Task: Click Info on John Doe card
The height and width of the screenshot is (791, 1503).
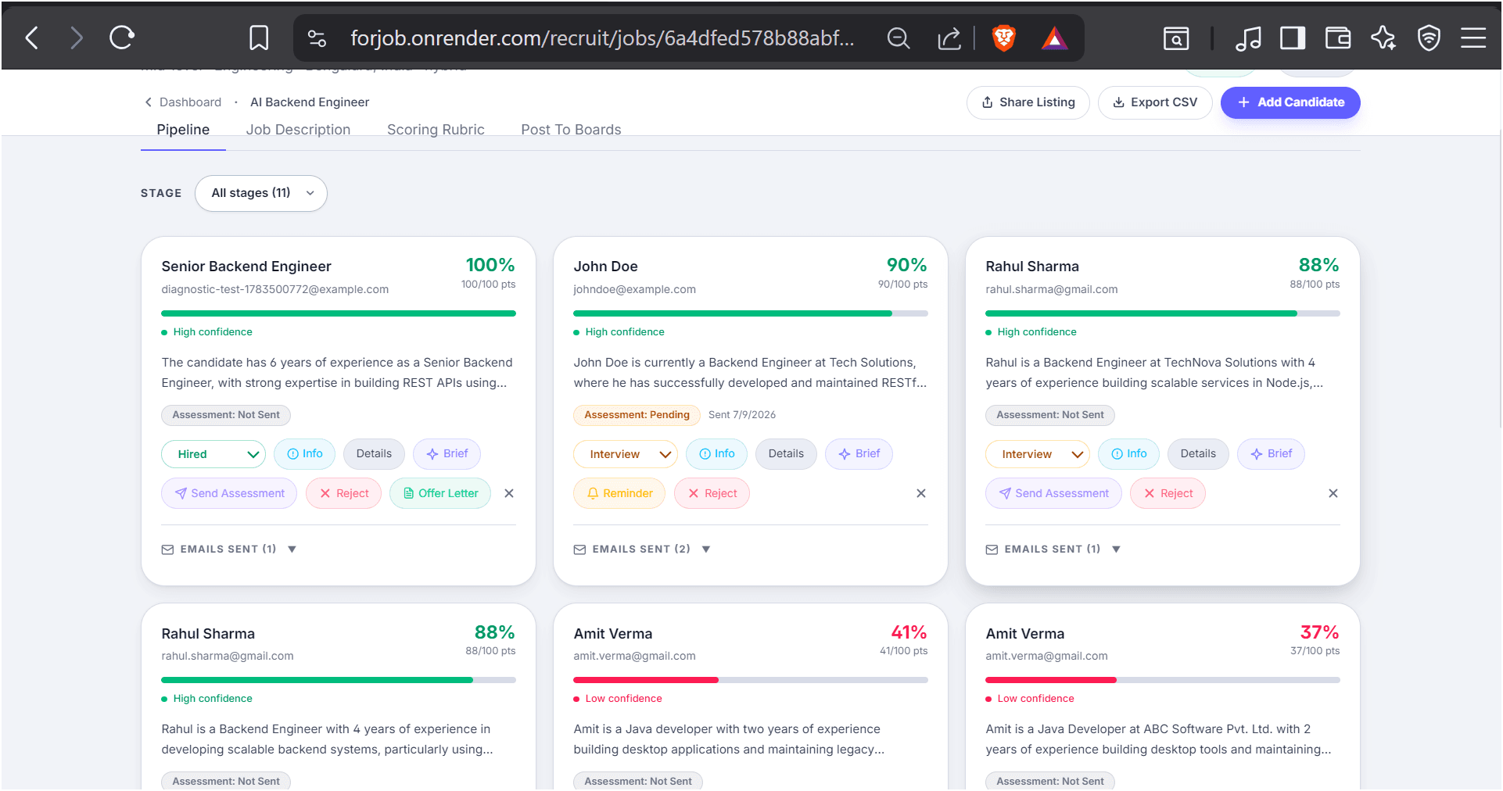Action: 716,454
